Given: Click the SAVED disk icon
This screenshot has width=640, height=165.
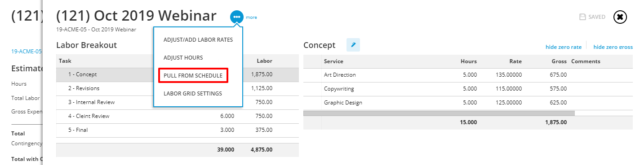Looking at the screenshot, I should (582, 17).
